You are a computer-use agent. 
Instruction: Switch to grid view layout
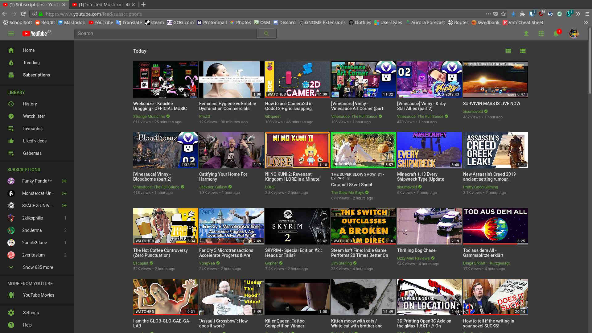[508, 51]
